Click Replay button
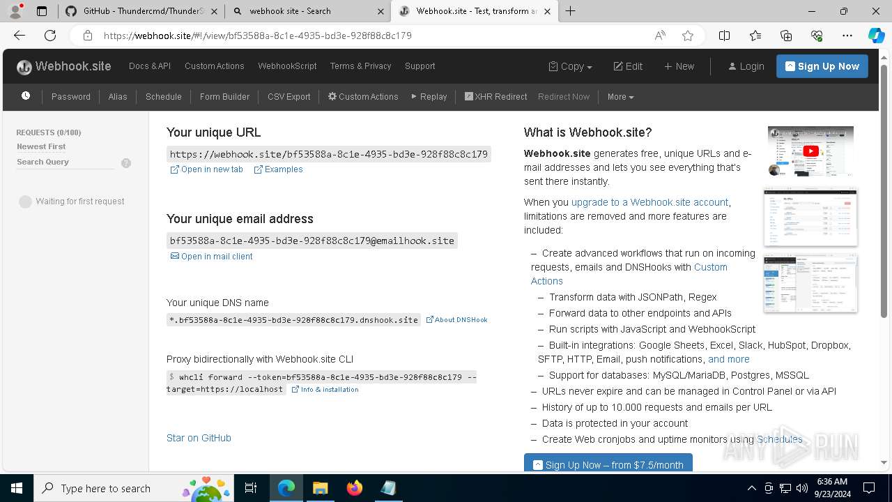892x502 pixels. [429, 96]
